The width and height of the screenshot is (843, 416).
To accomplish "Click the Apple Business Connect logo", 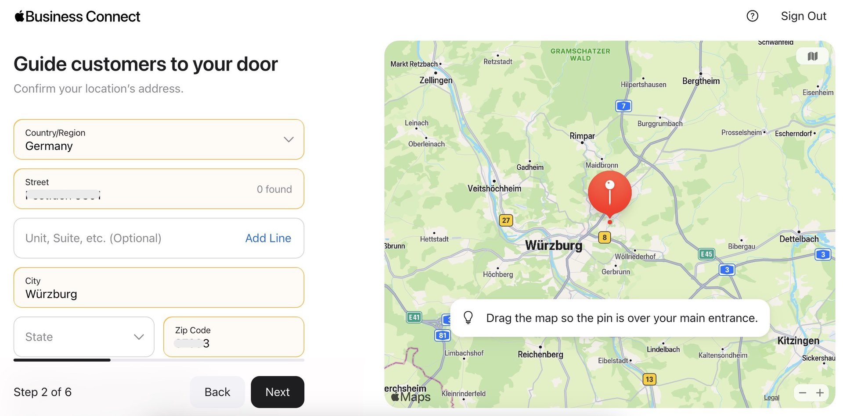I will click(77, 17).
